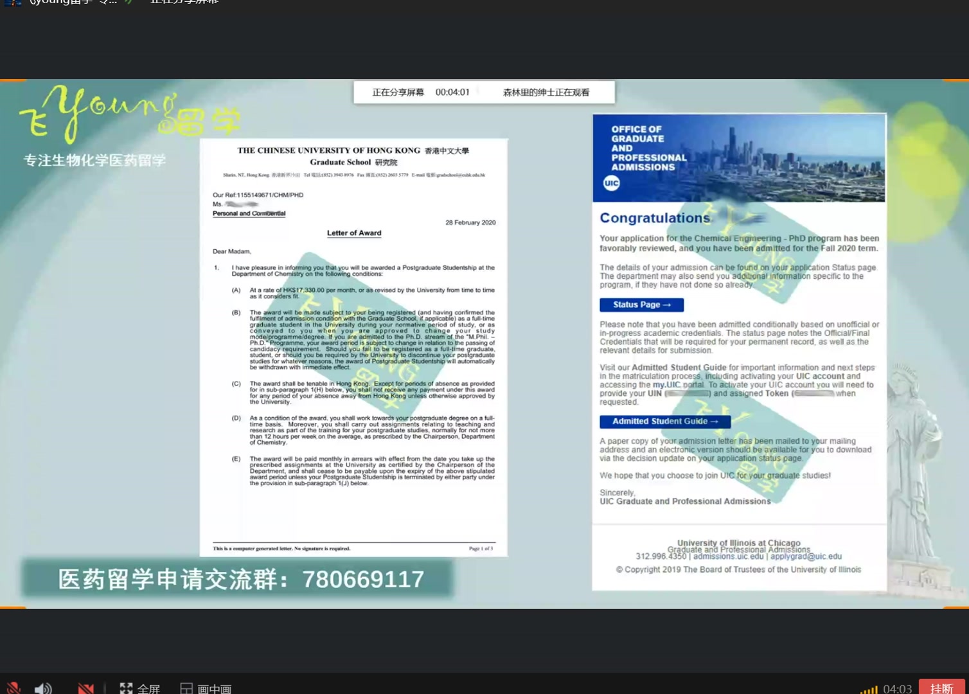Hang up with the red 挂断 button
Viewport: 969px width, 694px height.
[941, 687]
